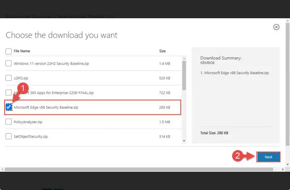The height and width of the screenshot is (190, 290).
Task: Click the 'LGPO.zip' file name
Action: (x=21, y=78)
